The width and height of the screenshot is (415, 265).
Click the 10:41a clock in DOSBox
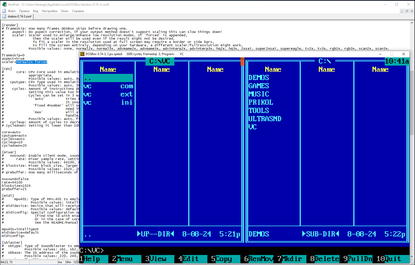pyautogui.click(x=397, y=61)
